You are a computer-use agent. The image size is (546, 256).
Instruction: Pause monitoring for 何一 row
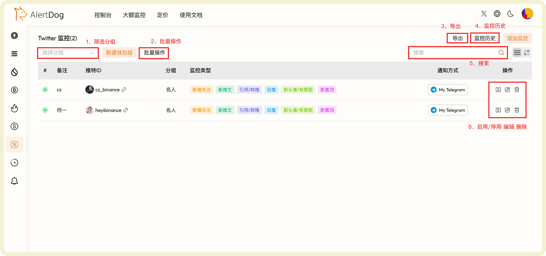tap(498, 110)
